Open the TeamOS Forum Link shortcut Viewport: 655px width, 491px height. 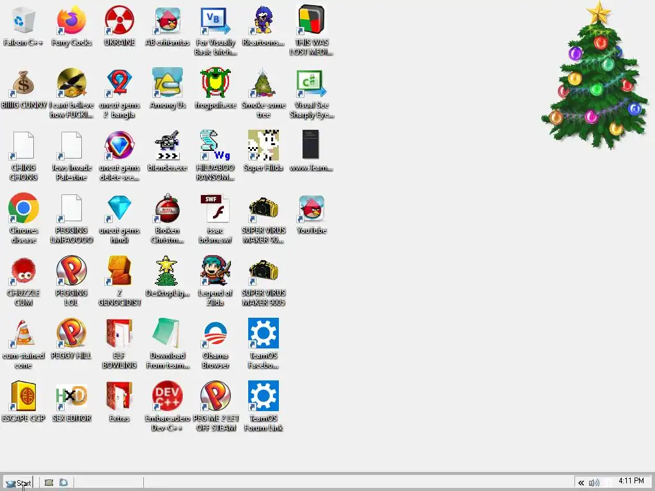[x=264, y=396]
